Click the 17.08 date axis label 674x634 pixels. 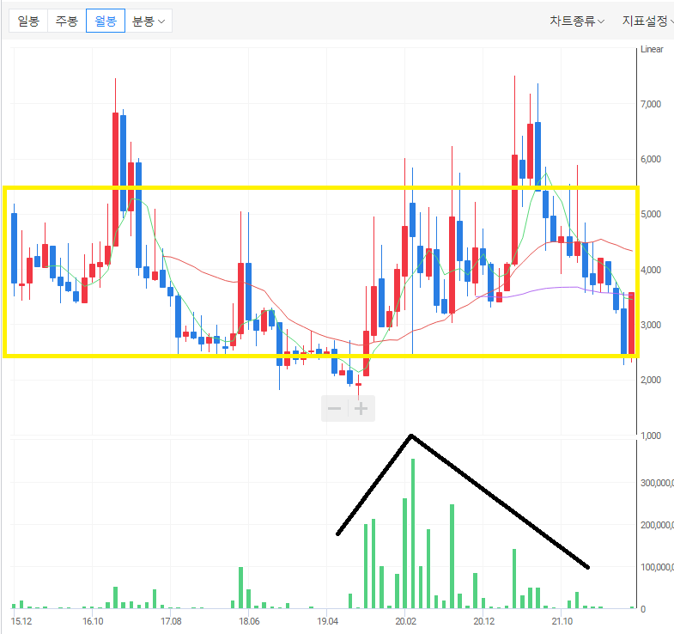point(171,621)
